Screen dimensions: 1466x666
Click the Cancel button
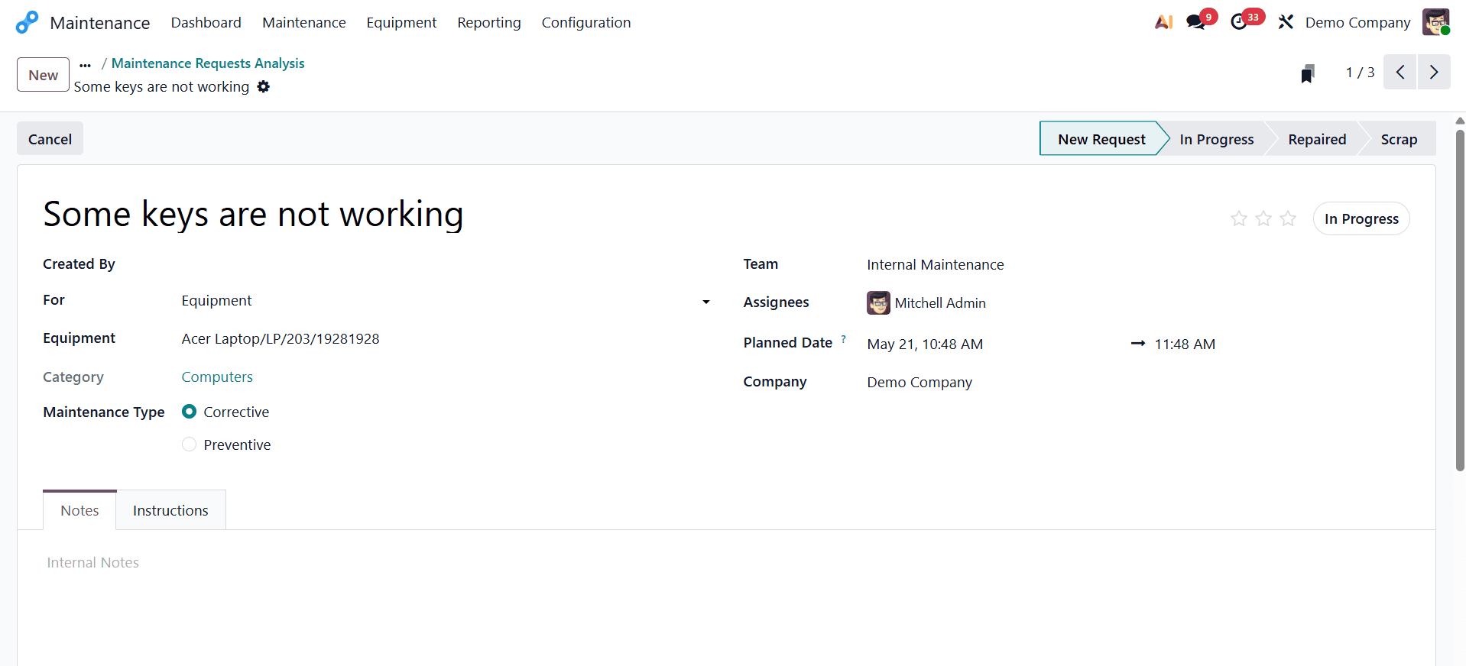coord(50,139)
